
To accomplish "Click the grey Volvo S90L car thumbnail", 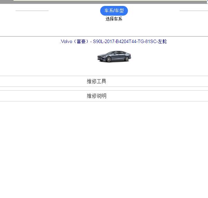I will click(x=114, y=56).
